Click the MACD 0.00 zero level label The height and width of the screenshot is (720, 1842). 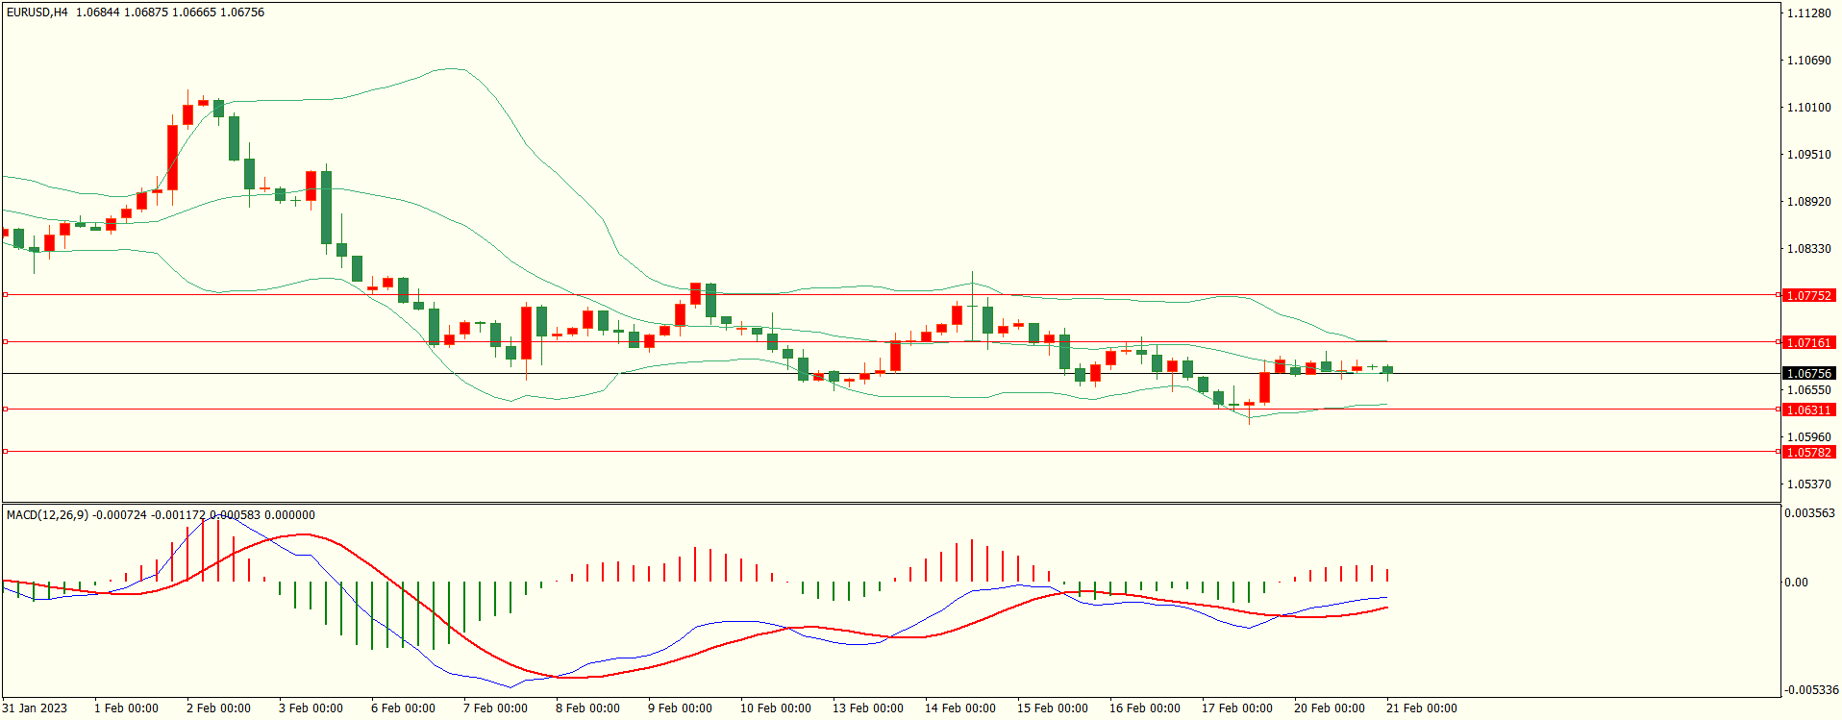tap(1796, 583)
